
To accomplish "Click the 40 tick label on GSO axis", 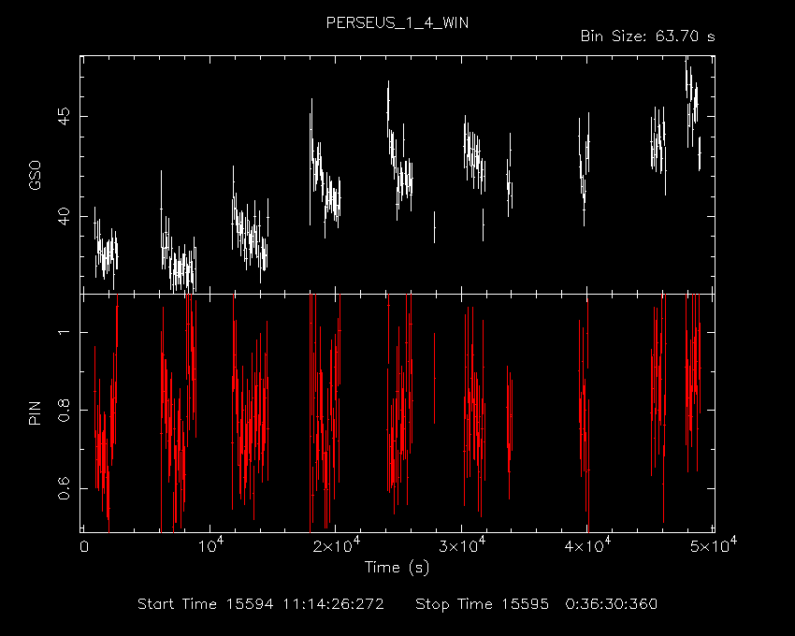I will 64,216.
